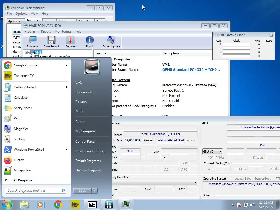Show hidden tray icons arrow

coord(232,205)
